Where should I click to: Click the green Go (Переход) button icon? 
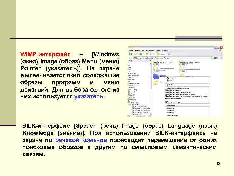215,58
